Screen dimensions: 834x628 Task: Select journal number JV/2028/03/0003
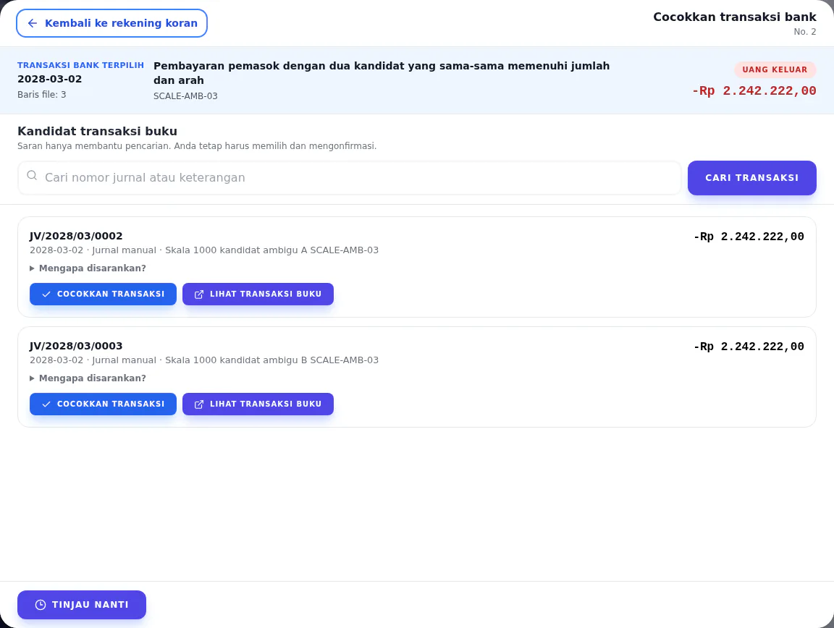[x=76, y=346]
